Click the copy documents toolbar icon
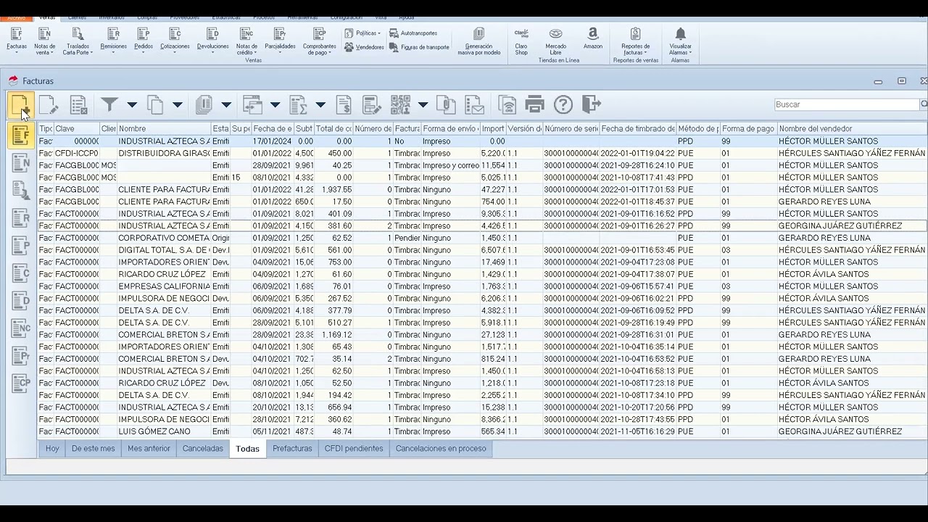Viewport: 928px width, 522px height. click(x=155, y=104)
